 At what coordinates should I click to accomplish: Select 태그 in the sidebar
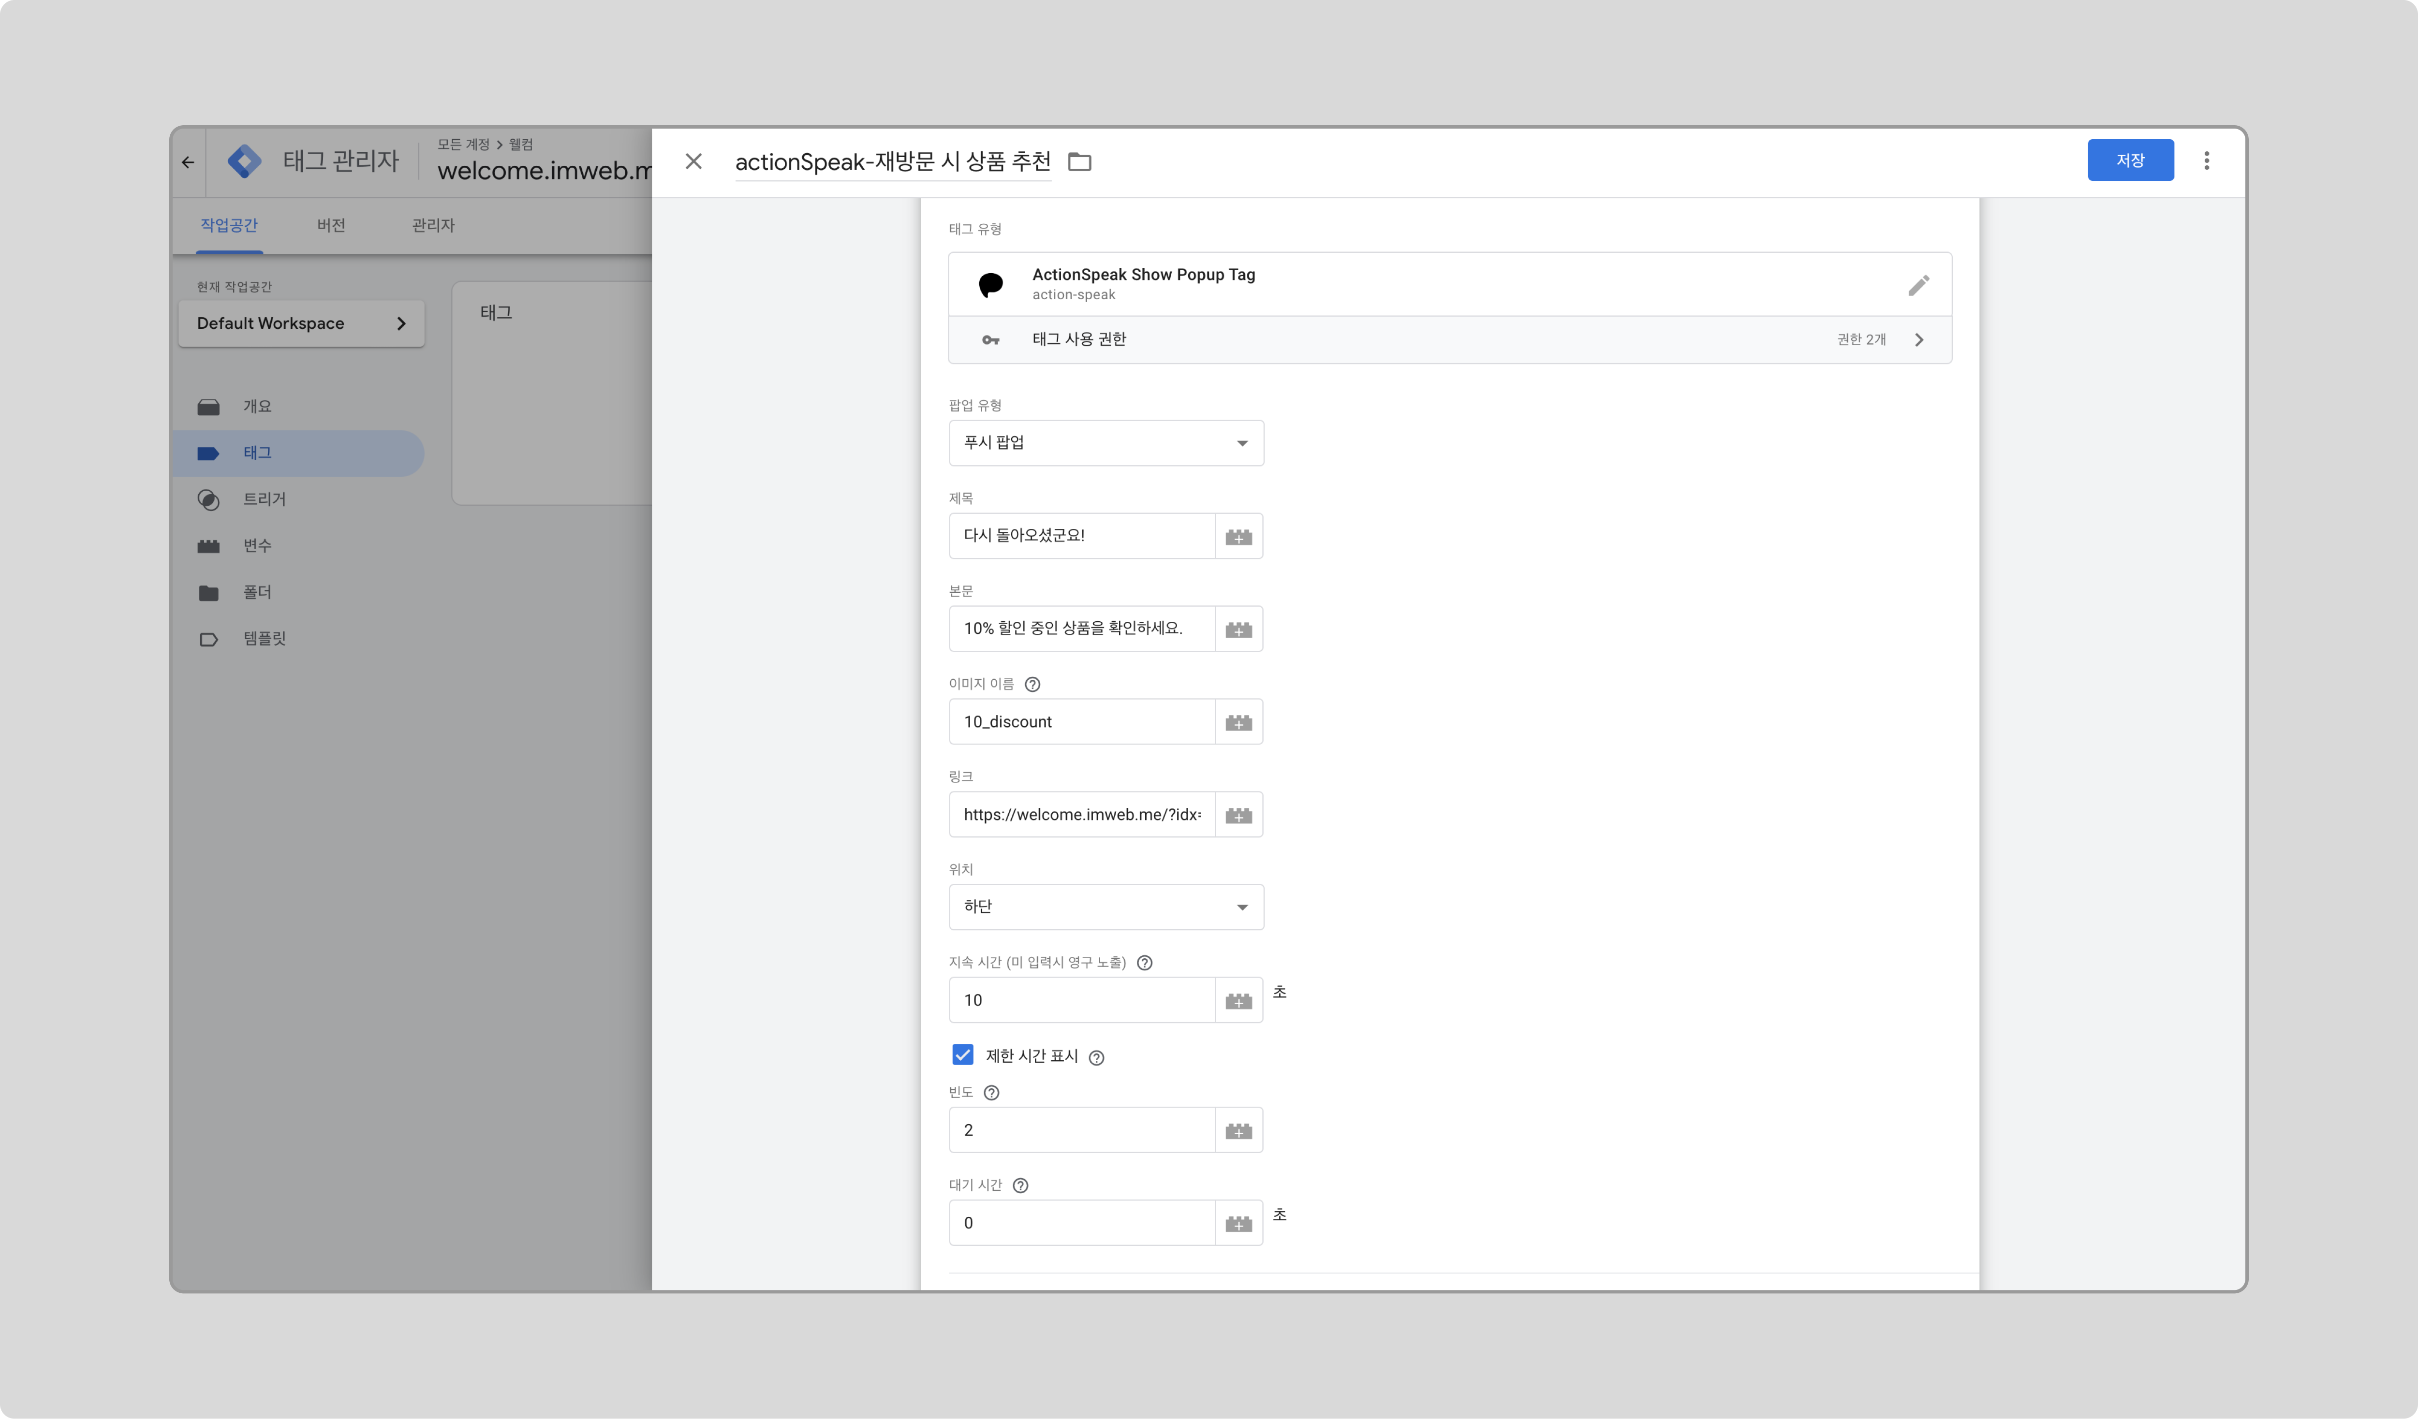[x=299, y=453]
